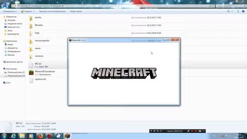247x139 pixels.
Task: Click the crop region icon in recorder bar
Action: pyautogui.click(x=161, y=131)
